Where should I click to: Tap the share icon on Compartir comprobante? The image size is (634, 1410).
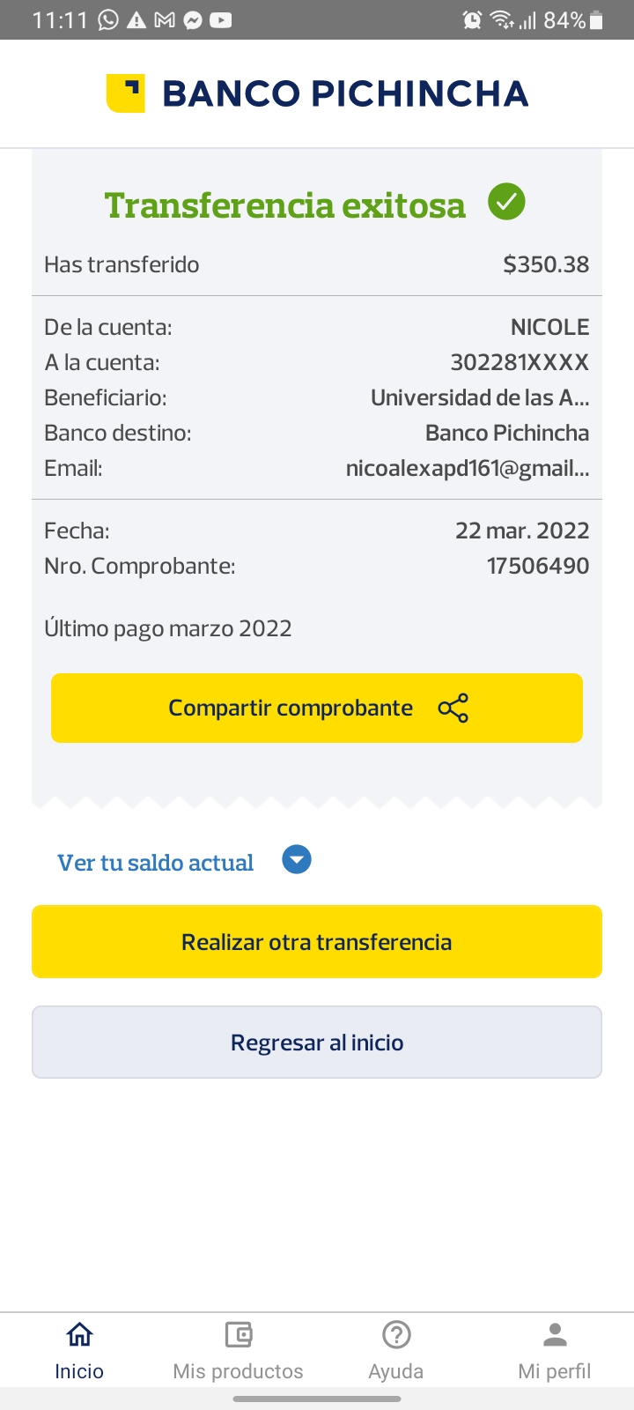point(453,709)
